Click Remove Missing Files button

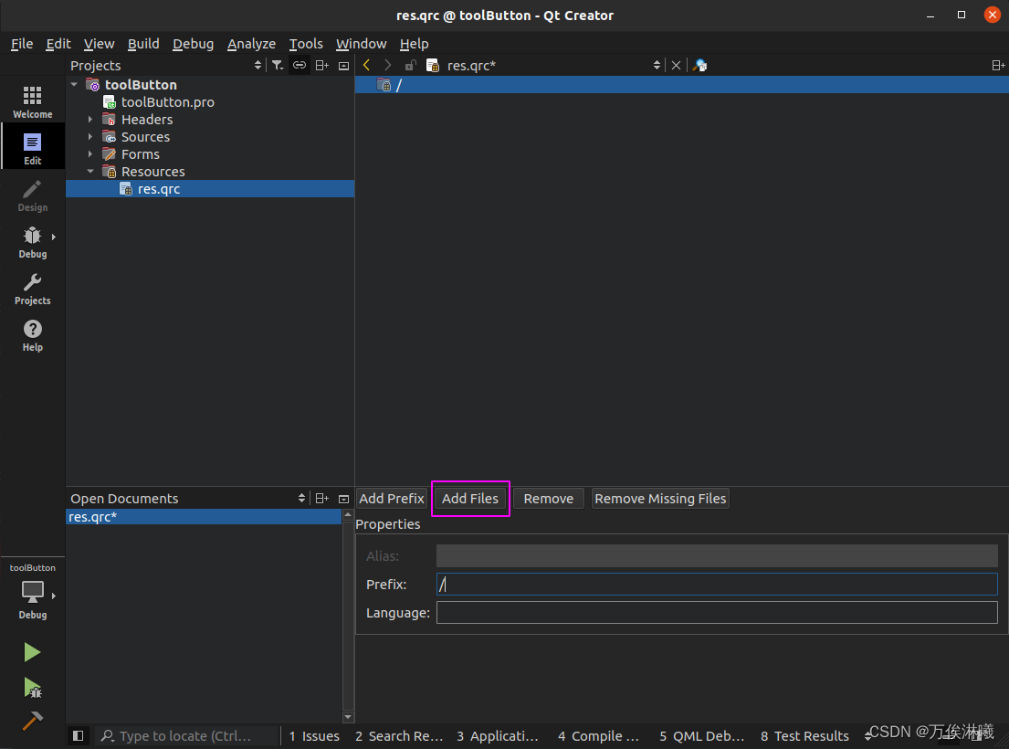point(660,499)
